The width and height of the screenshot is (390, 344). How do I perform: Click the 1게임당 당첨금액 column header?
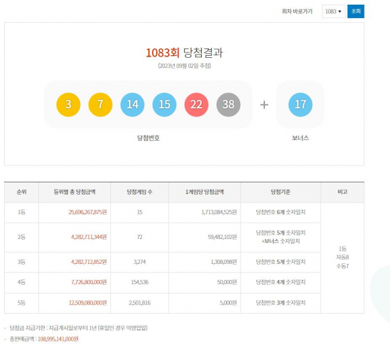(204, 192)
